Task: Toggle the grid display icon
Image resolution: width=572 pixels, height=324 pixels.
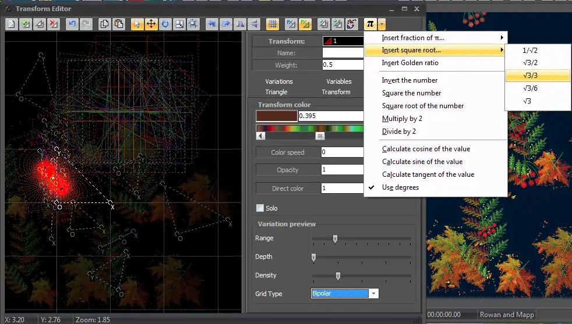Action: tap(271, 24)
